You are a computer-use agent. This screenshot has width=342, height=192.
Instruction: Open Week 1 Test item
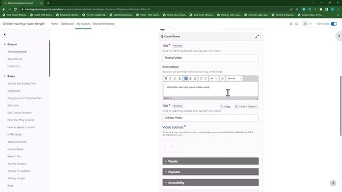point(14,156)
